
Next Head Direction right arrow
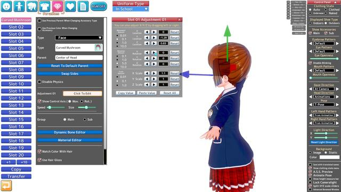[337, 97]
